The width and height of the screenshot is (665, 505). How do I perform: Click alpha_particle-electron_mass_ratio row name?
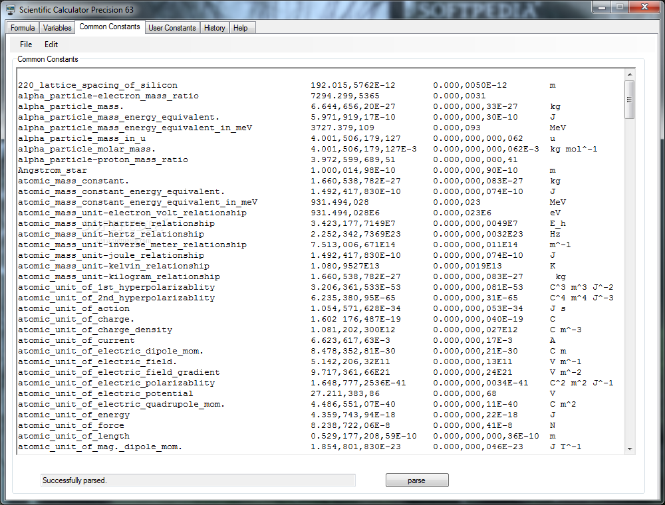(x=108, y=96)
